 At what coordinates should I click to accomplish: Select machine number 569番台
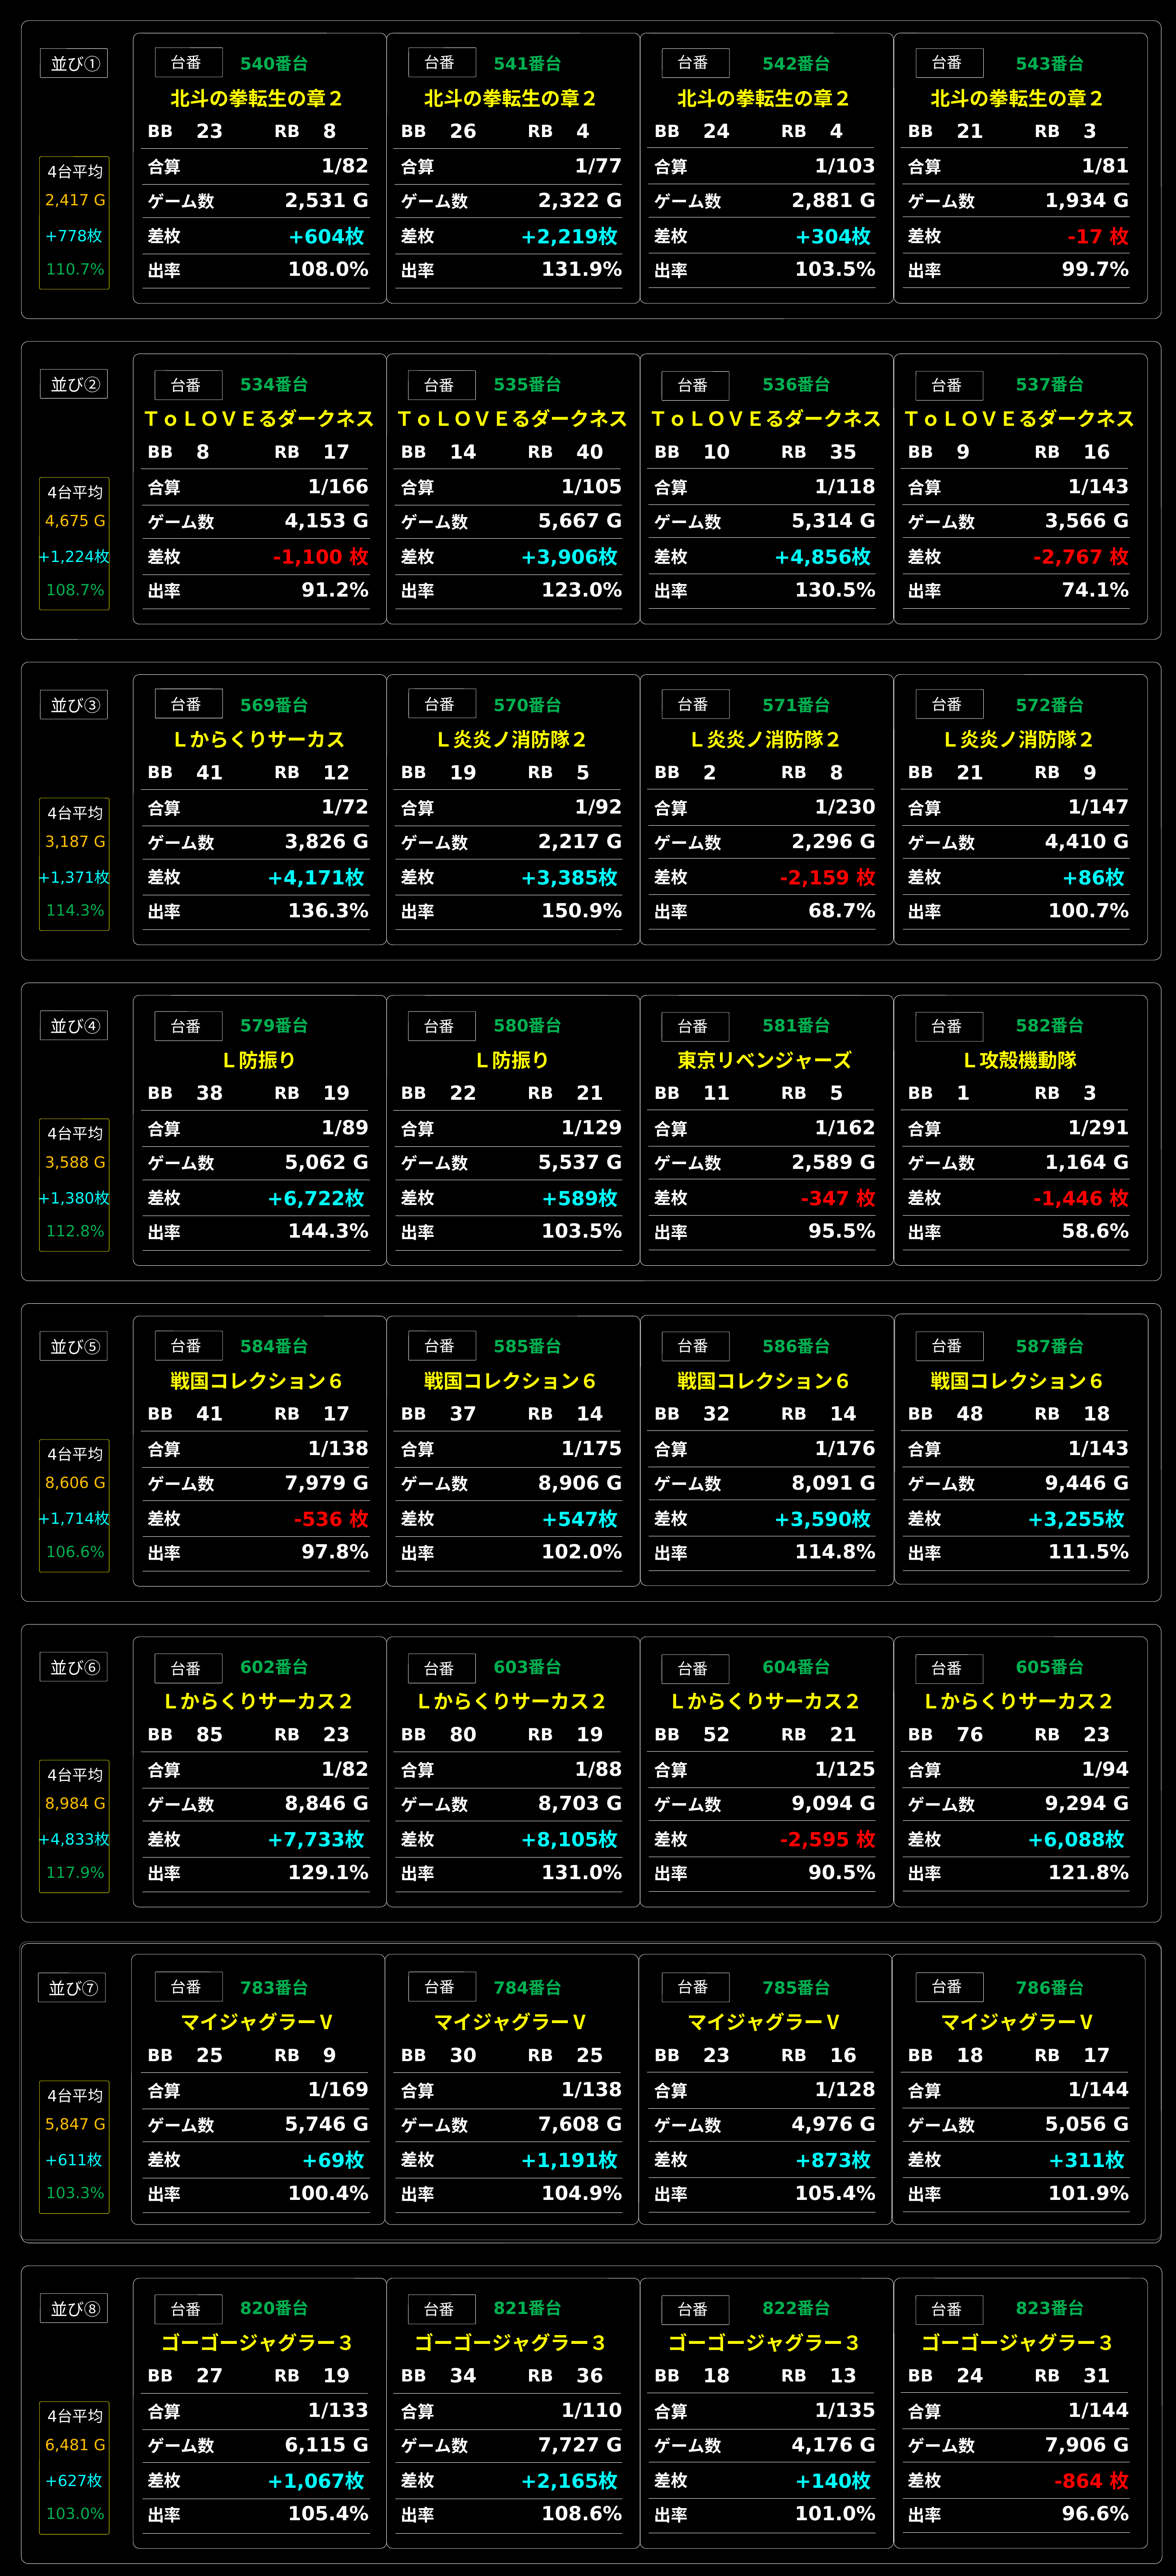pyautogui.click(x=273, y=705)
